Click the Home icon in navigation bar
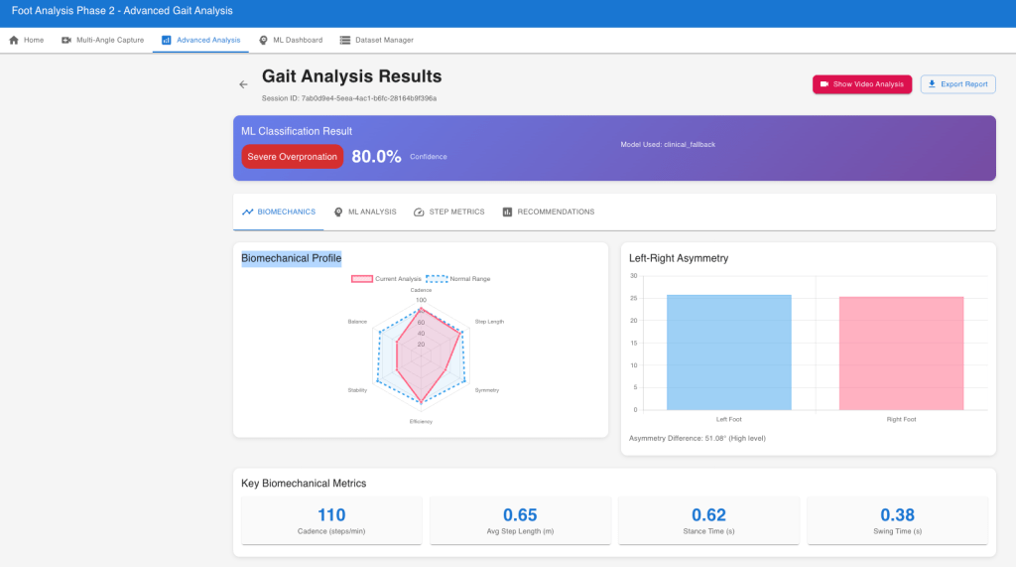The width and height of the screenshot is (1016, 567). click(14, 40)
